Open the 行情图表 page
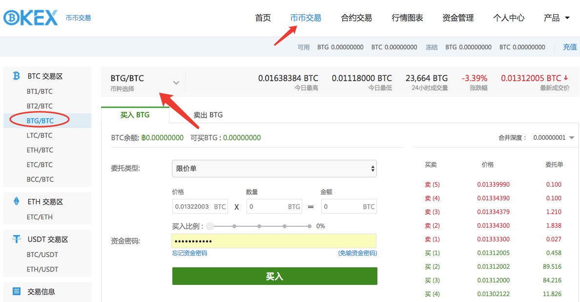 click(407, 18)
